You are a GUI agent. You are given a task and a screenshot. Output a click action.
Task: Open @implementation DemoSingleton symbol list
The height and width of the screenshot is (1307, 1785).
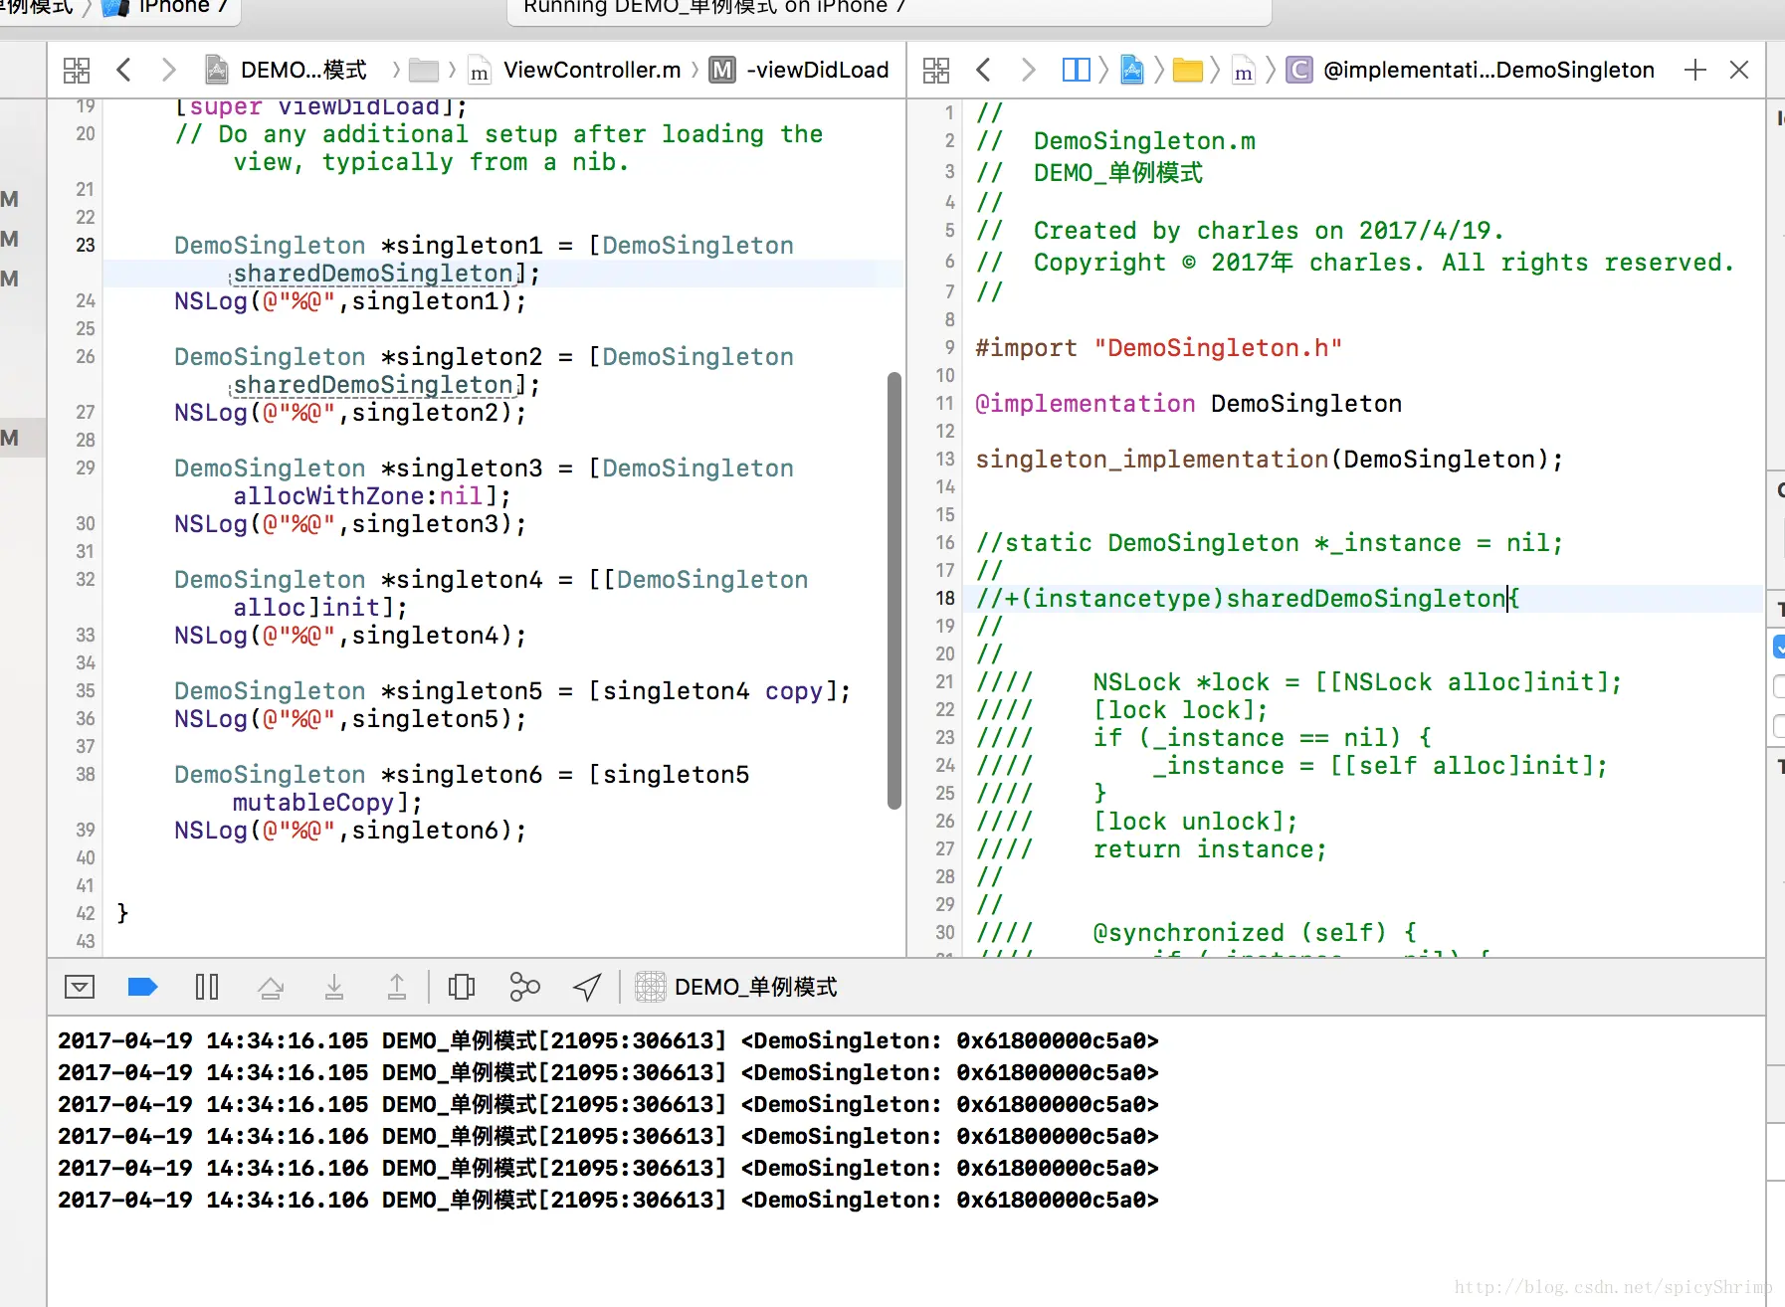point(1471,70)
